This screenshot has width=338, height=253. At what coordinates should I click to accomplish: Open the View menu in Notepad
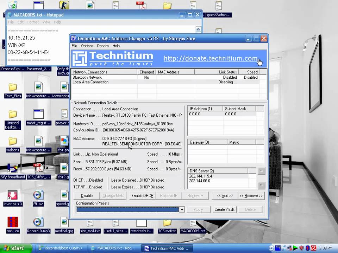point(46,22)
